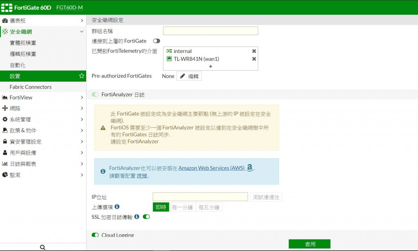The width and height of the screenshot is (418, 251).
Task: Click the blue info circle in AWS notice
Action: (103, 171)
